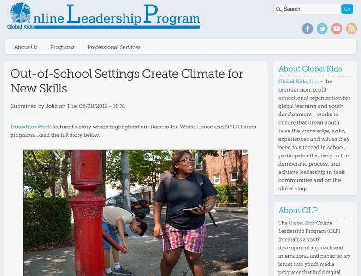This screenshot has width=361, height=276.
Task: Open the Programs menu item
Action: 62,47
